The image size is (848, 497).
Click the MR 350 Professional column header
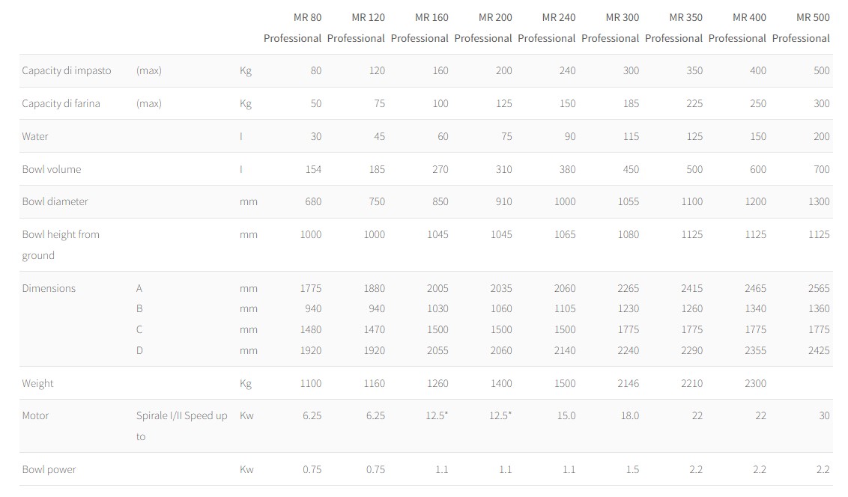pyautogui.click(x=674, y=28)
